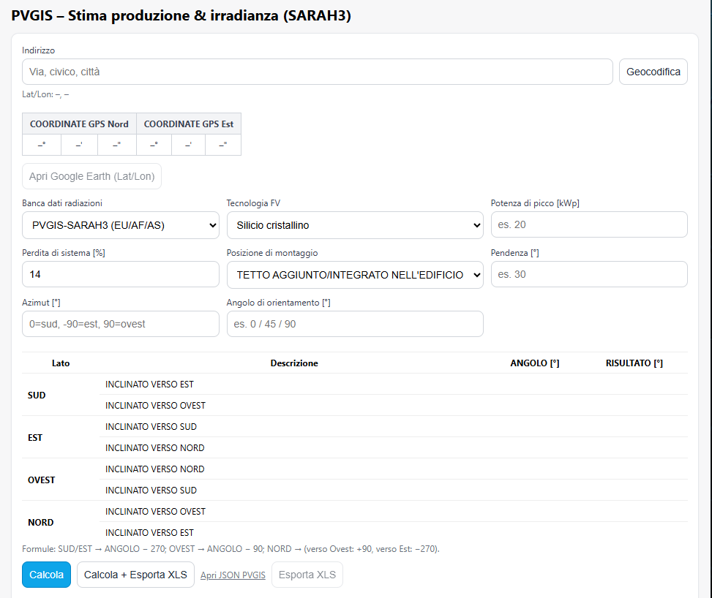Click INCLINATO VERSO OVEST under NORD
712x598 pixels.
pos(155,511)
